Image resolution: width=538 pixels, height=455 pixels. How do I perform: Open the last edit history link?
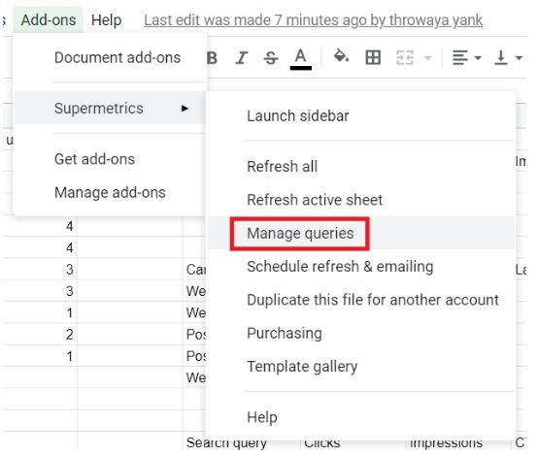pyautogui.click(x=313, y=20)
